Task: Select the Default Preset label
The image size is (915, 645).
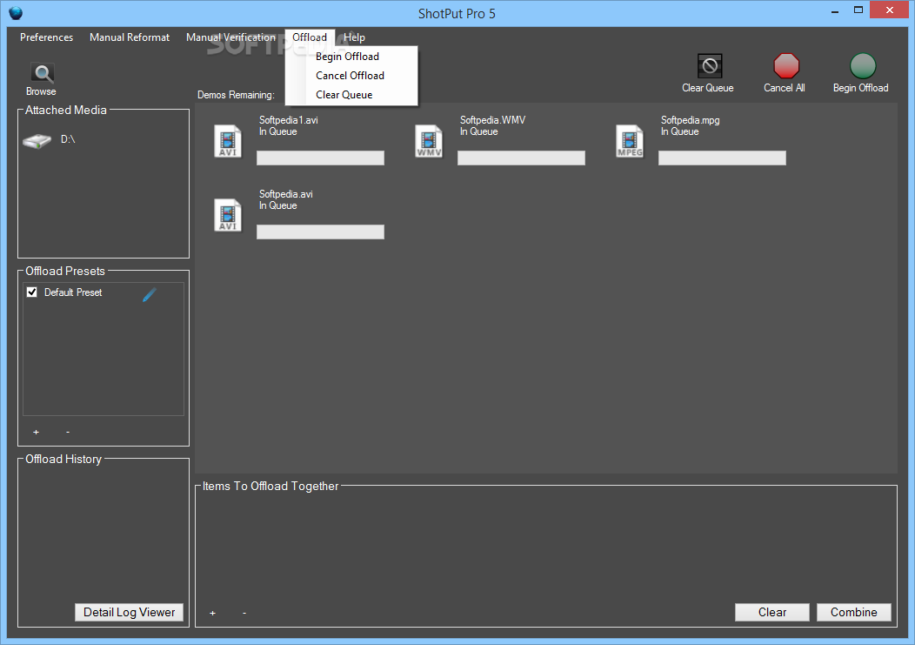Action: (73, 292)
